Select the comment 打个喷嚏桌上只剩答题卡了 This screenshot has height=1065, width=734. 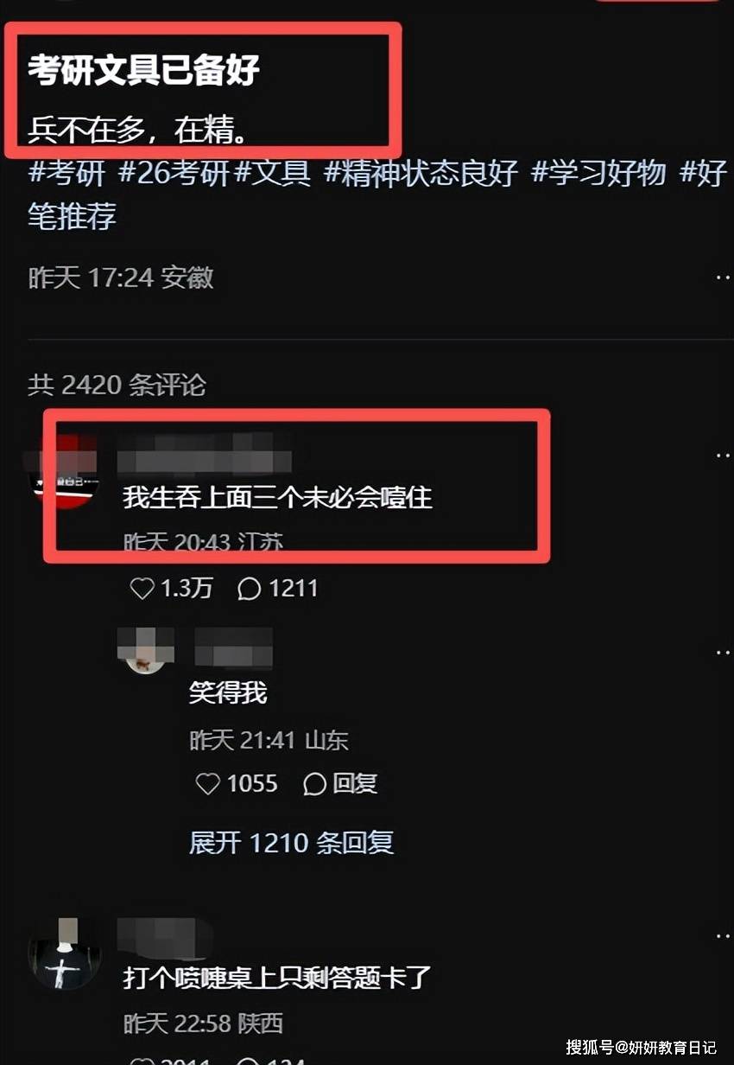coord(276,979)
